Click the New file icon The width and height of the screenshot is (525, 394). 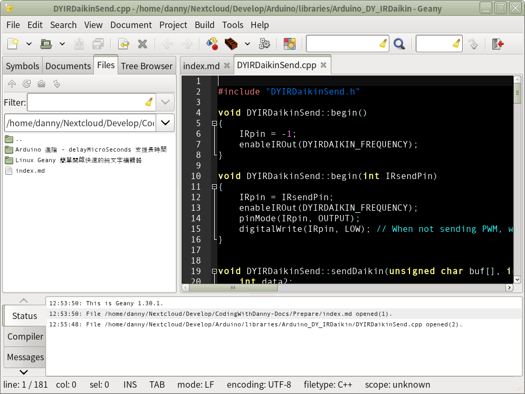[x=13, y=44]
